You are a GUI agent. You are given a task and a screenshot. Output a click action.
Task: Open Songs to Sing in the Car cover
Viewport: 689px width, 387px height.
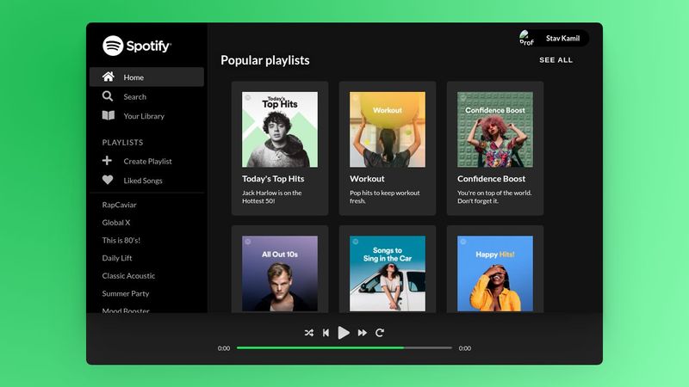coord(388,273)
